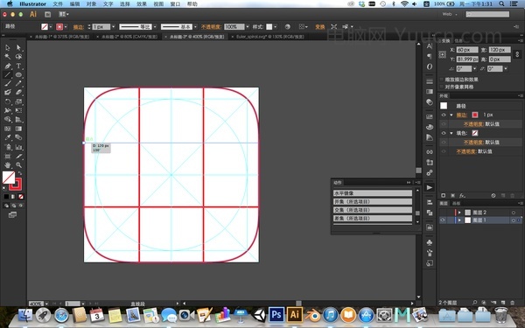Expand layer 图层 1 disclosure triangle
This screenshot has height=328, width=525.
tap(459, 220)
